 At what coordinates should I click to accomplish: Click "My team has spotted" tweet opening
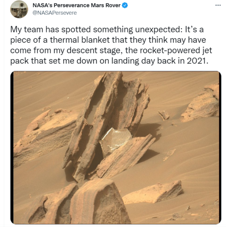(x=50, y=29)
